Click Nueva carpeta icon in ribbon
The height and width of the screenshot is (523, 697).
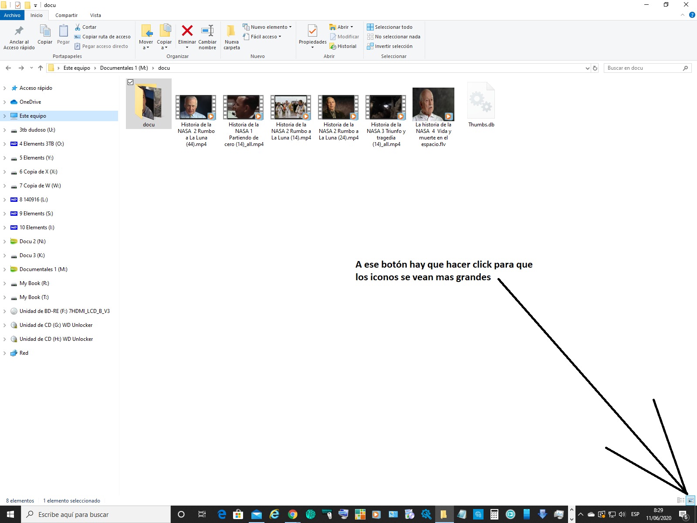coord(231,31)
